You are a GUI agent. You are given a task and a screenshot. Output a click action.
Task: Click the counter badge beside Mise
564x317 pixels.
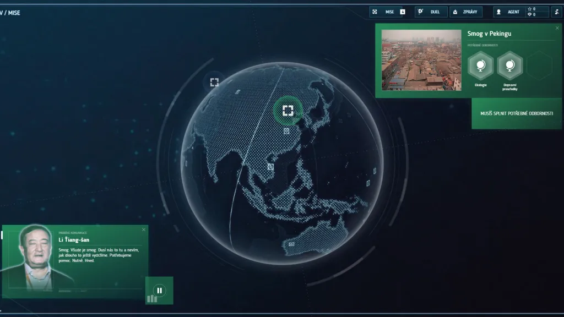tap(403, 12)
